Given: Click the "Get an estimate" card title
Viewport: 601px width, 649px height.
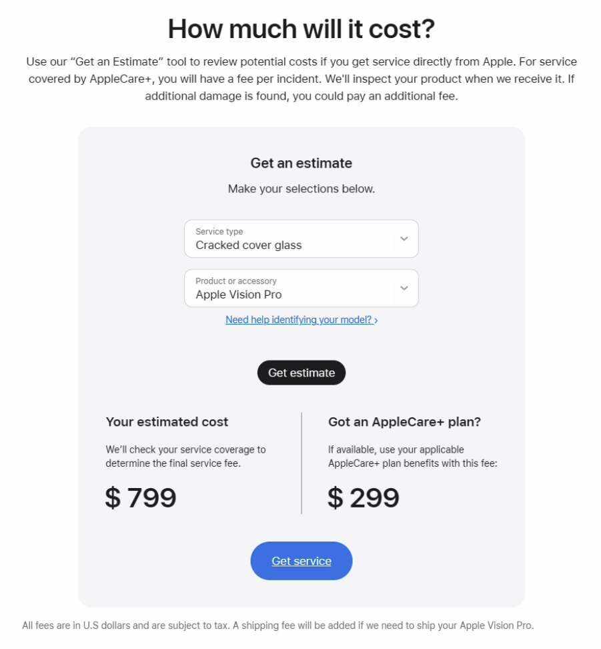Looking at the screenshot, I should tap(302, 163).
